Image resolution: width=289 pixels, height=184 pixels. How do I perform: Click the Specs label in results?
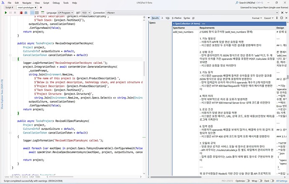pos(152,23)
